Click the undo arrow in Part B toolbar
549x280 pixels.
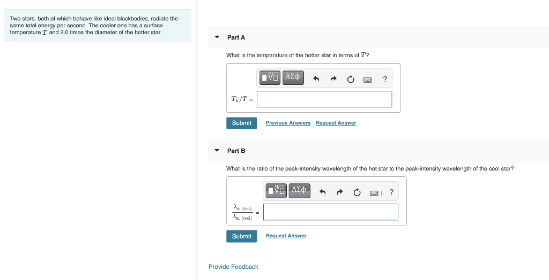[x=323, y=192]
